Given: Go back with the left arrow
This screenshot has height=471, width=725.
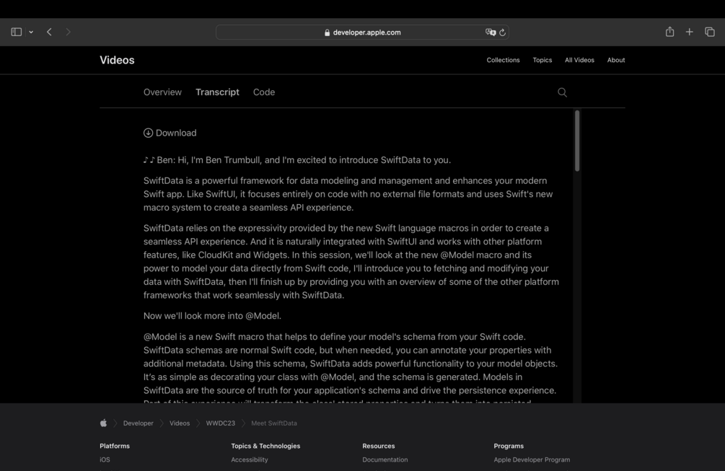Looking at the screenshot, I should pyautogui.click(x=49, y=32).
